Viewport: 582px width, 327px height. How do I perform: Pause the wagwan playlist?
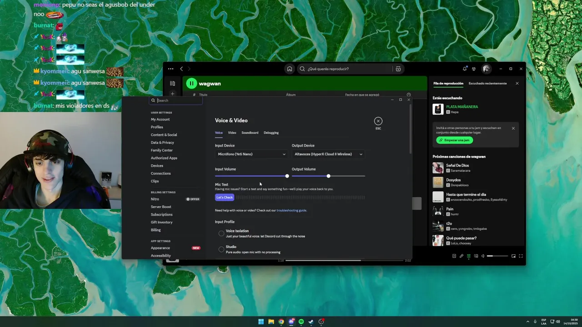point(191,83)
